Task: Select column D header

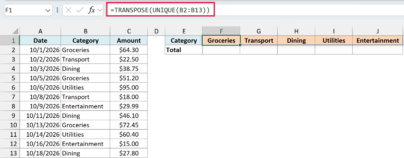Action: [156, 31]
